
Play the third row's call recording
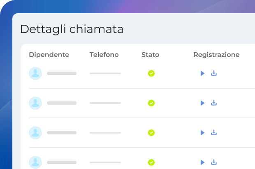[202, 133]
